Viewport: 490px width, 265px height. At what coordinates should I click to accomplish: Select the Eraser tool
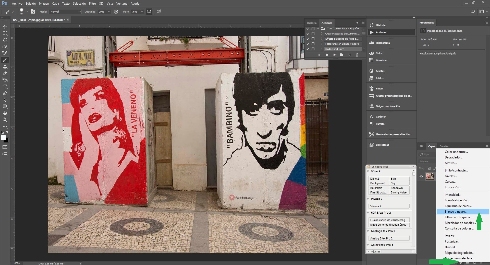5,73
